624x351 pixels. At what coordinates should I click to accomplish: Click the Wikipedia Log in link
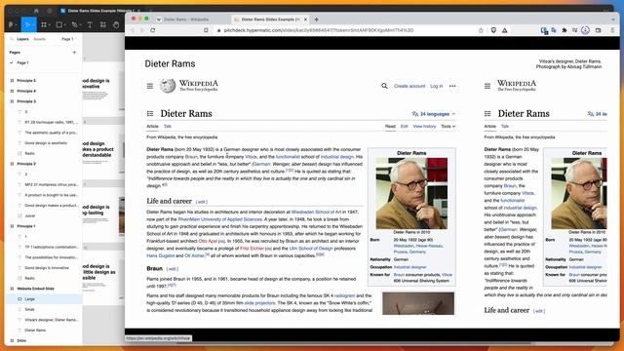pos(436,86)
